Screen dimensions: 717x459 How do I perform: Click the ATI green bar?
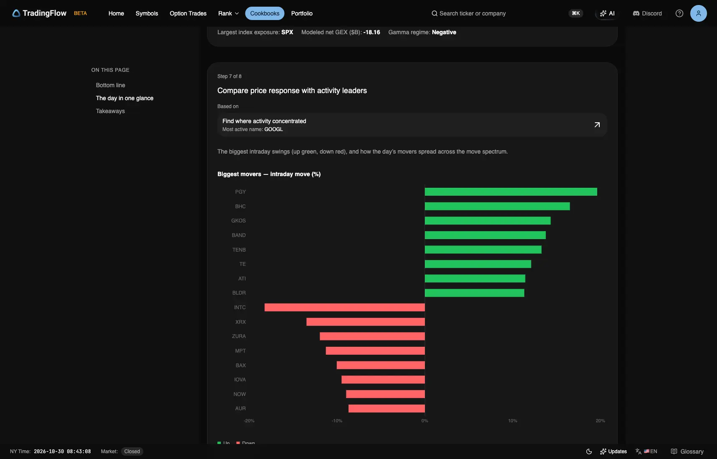(475, 279)
